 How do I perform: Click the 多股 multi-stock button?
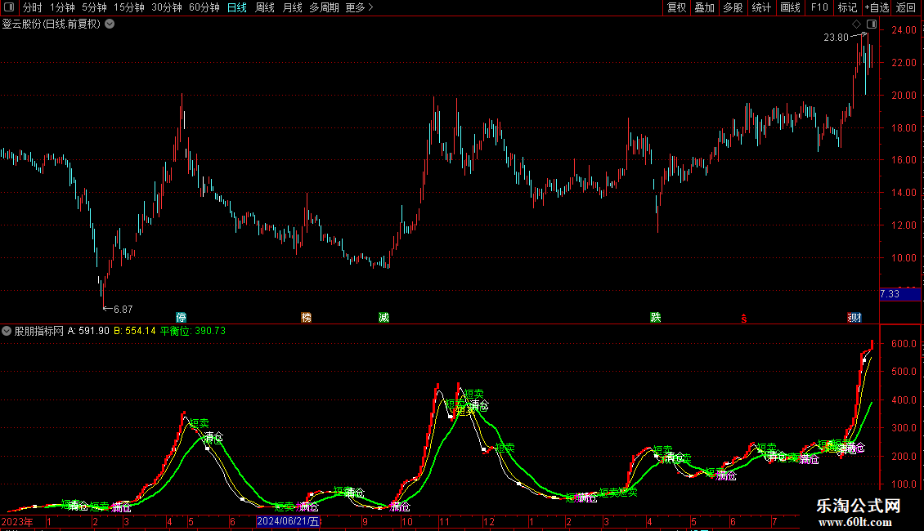pyautogui.click(x=733, y=7)
